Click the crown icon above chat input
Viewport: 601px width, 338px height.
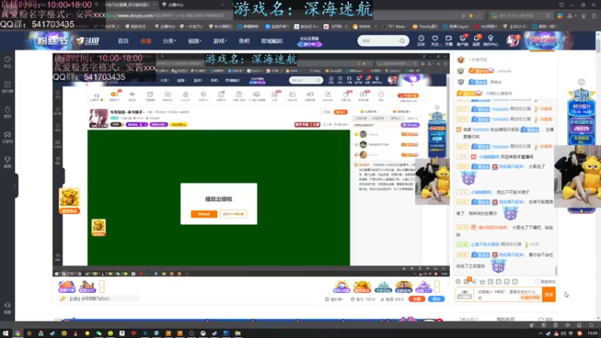(x=482, y=282)
